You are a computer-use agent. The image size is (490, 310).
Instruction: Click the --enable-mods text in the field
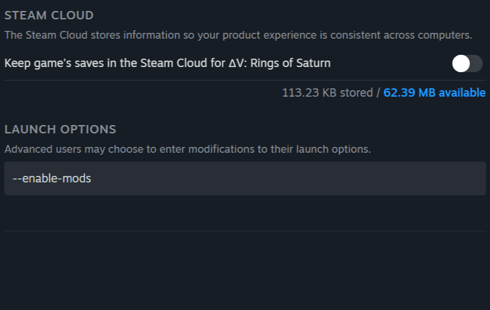[52, 179]
